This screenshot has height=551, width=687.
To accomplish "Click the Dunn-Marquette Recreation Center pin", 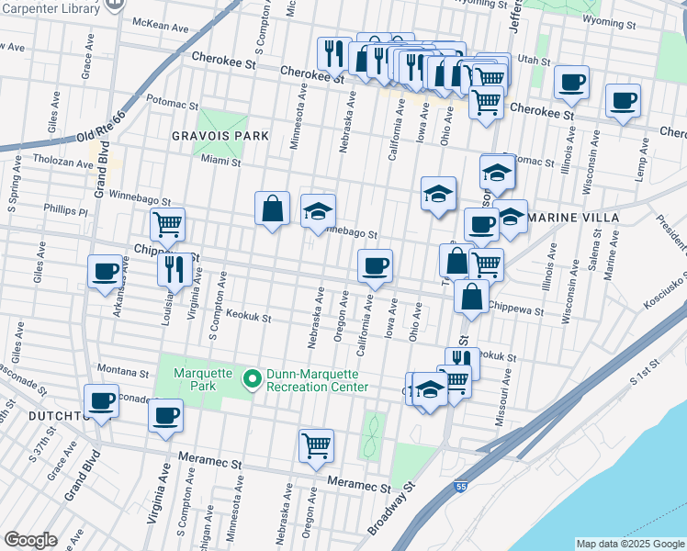I will (251, 377).
